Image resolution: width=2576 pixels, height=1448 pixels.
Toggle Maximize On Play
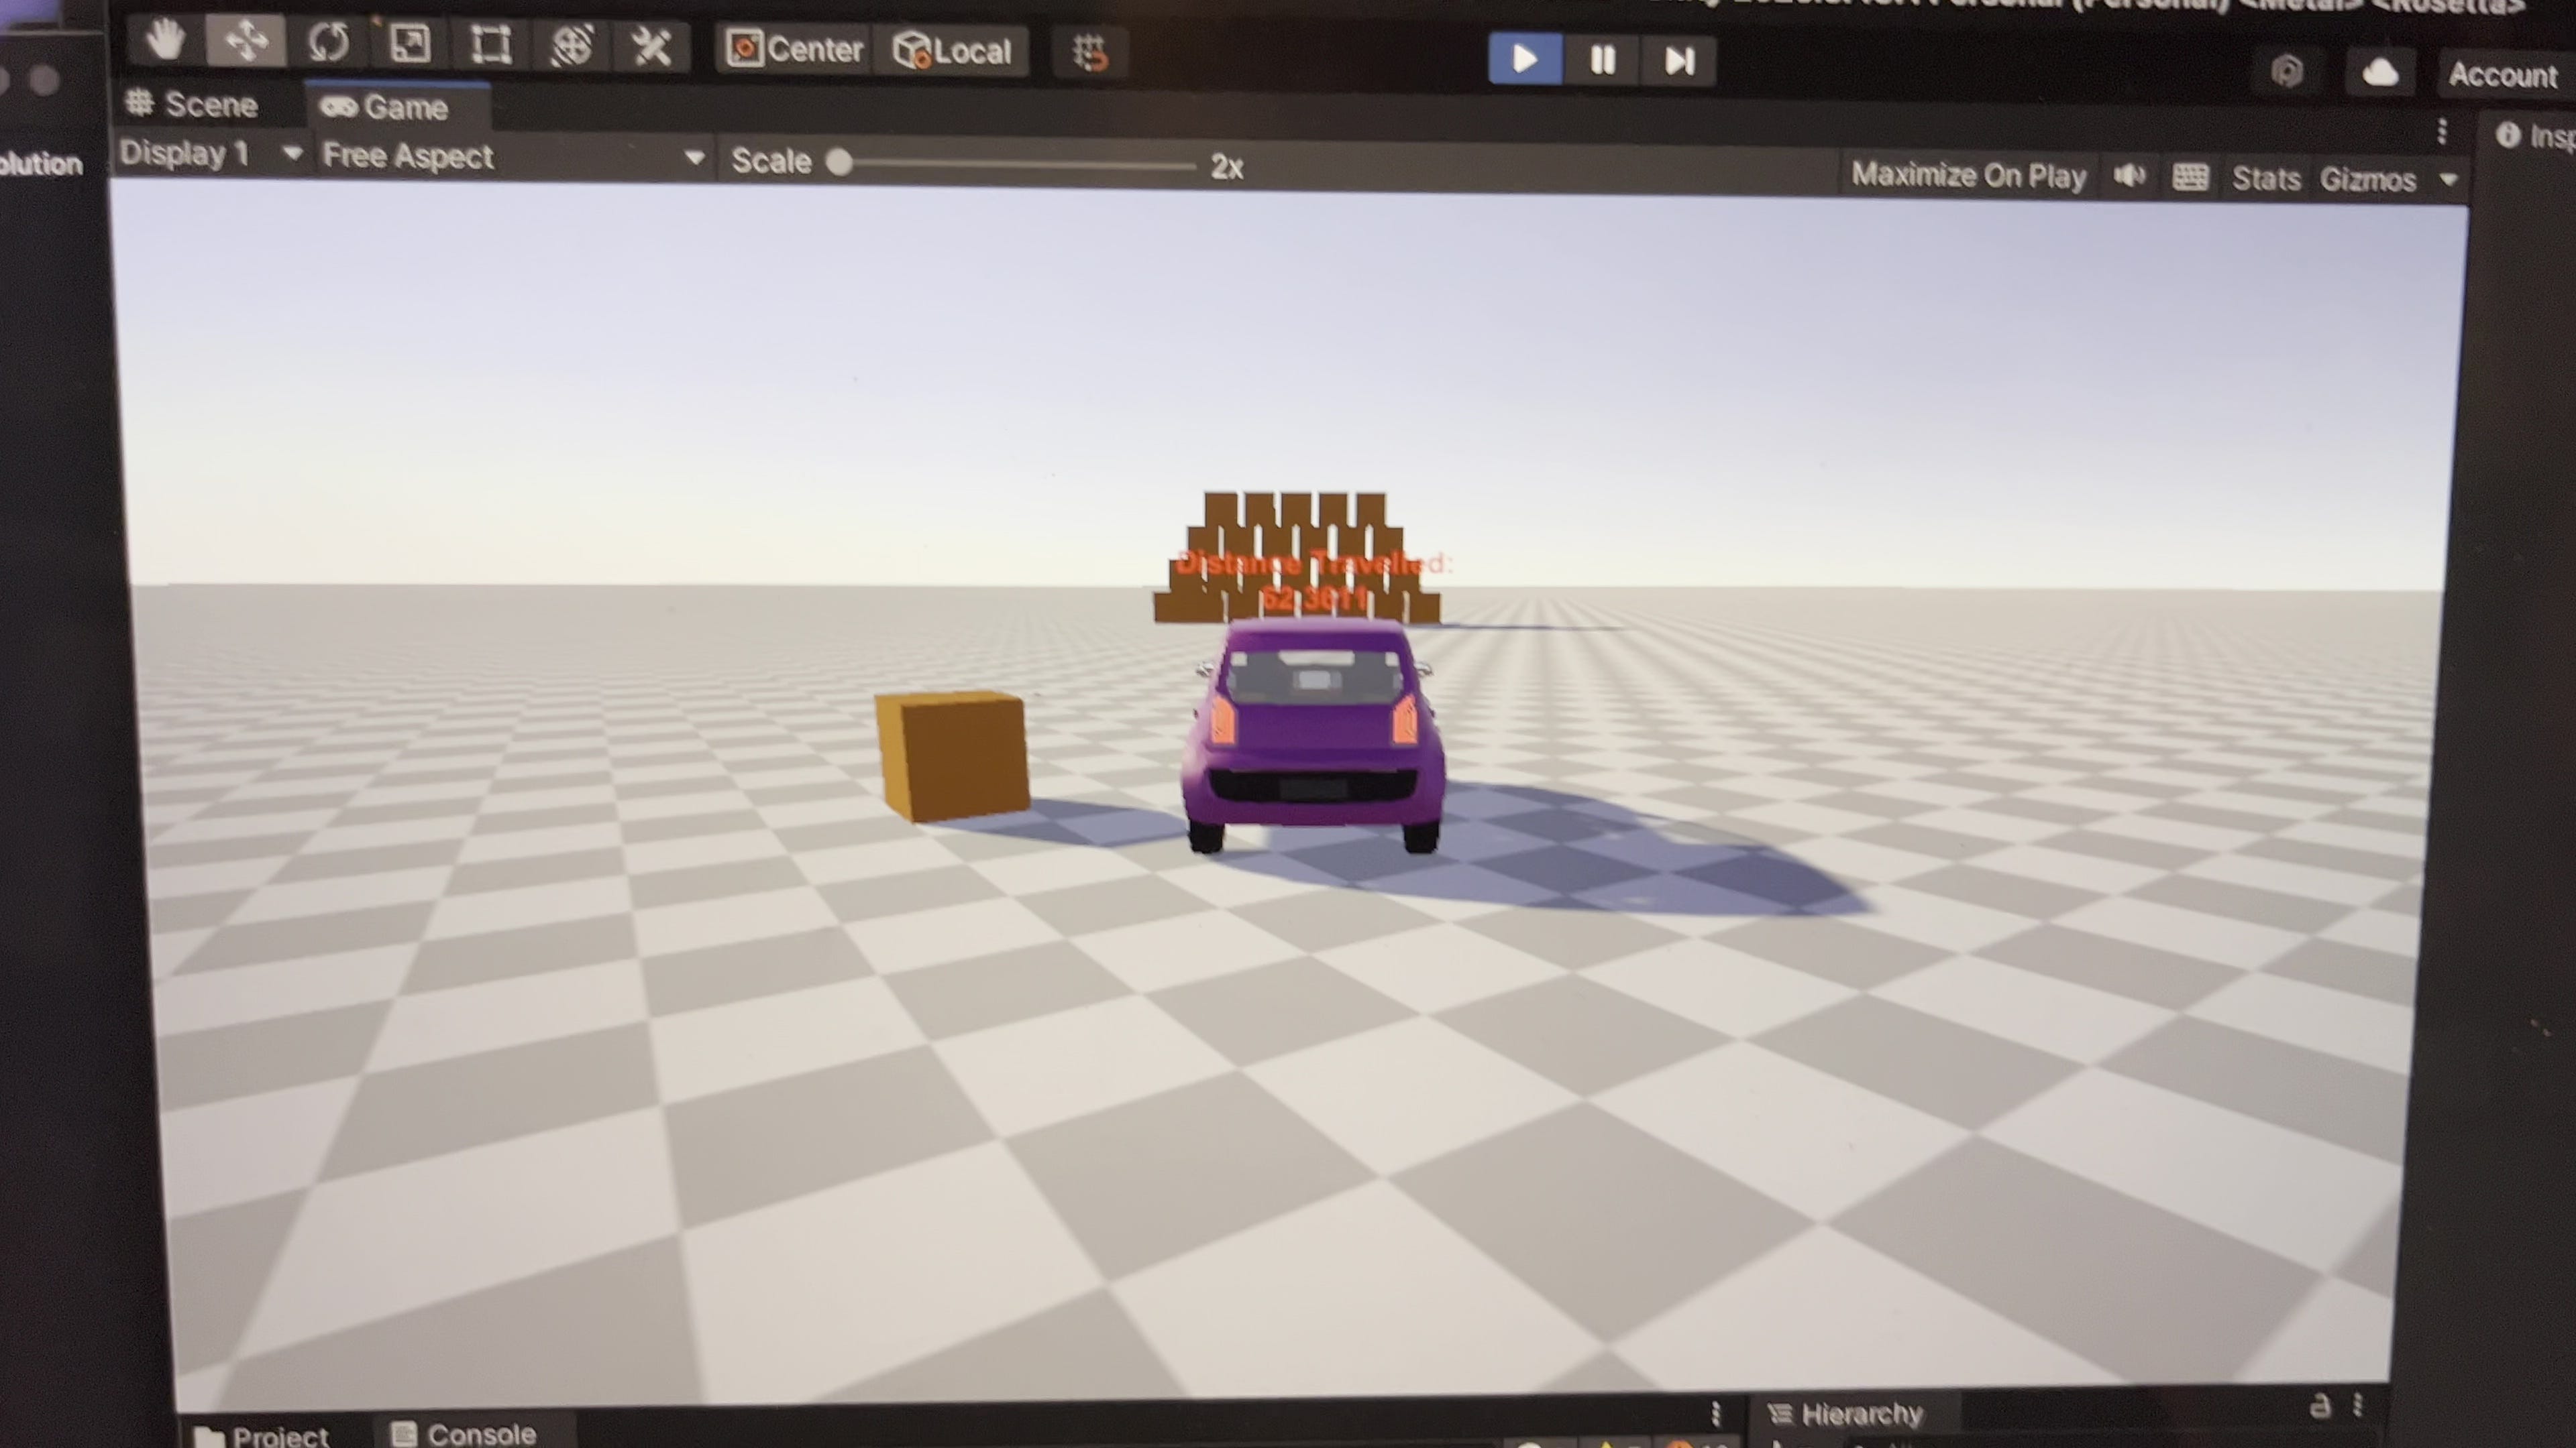point(1968,176)
